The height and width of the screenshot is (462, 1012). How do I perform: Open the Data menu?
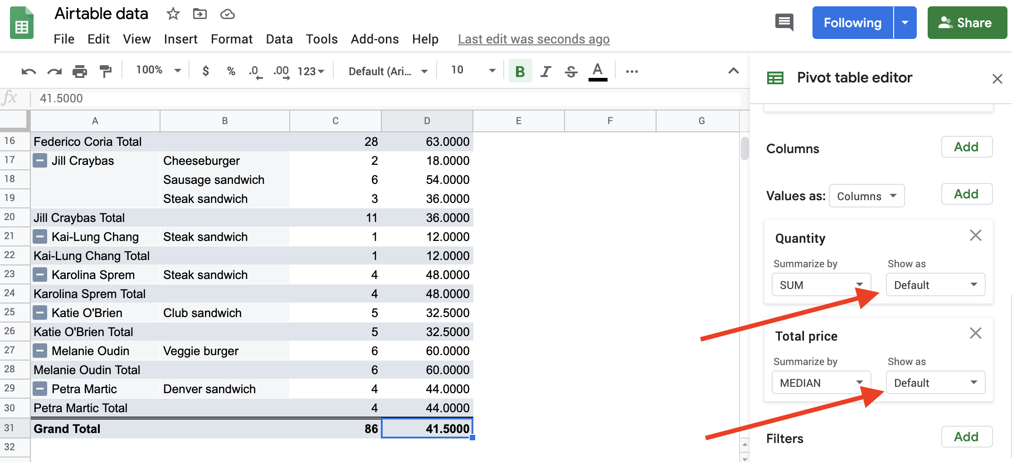pos(279,39)
